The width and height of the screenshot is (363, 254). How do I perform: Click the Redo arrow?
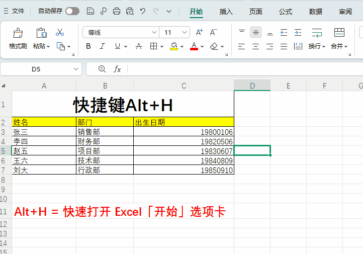(x=156, y=11)
